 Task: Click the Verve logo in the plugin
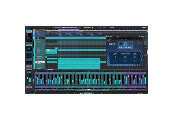coord(112,44)
